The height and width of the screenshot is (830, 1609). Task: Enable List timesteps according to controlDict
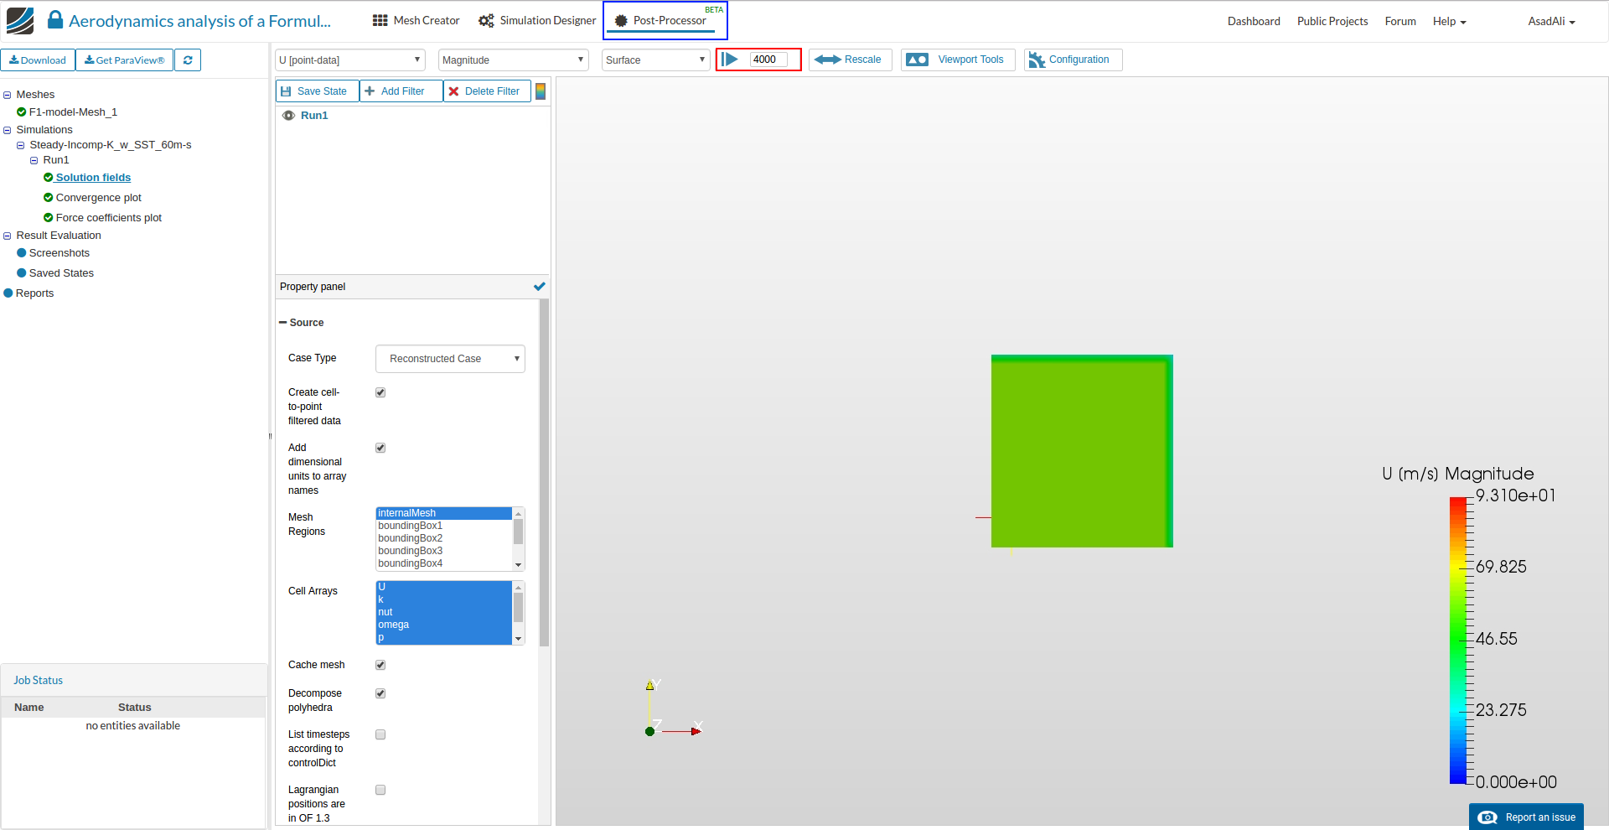tap(380, 734)
